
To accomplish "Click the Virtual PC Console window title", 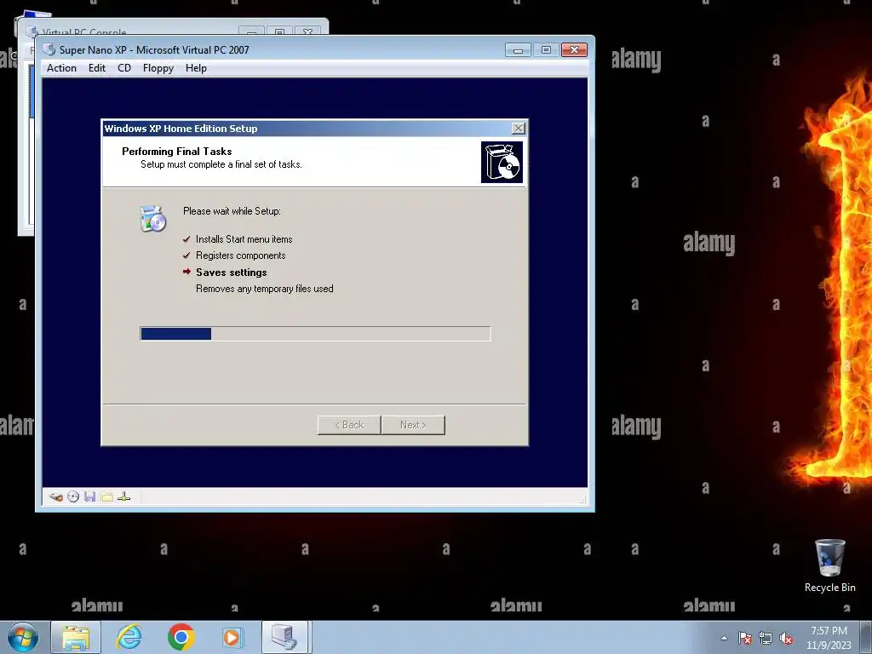I will point(84,32).
